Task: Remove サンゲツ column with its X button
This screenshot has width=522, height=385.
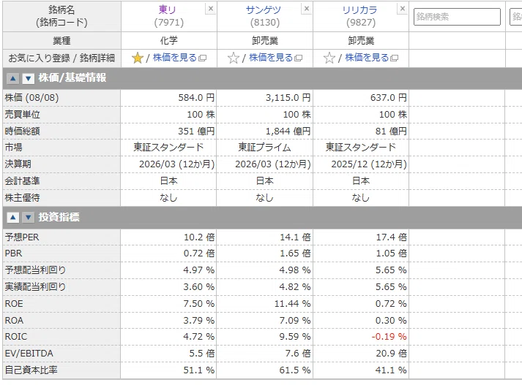Action: [x=307, y=9]
